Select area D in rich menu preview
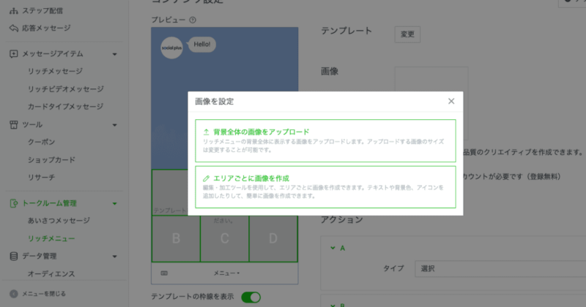 (273, 239)
